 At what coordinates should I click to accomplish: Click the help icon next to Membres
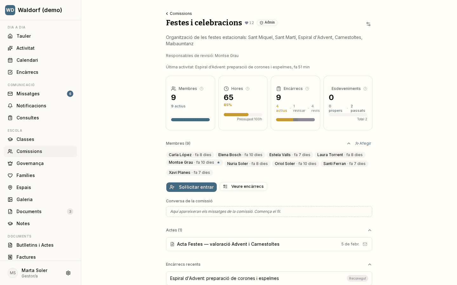pos(202,89)
